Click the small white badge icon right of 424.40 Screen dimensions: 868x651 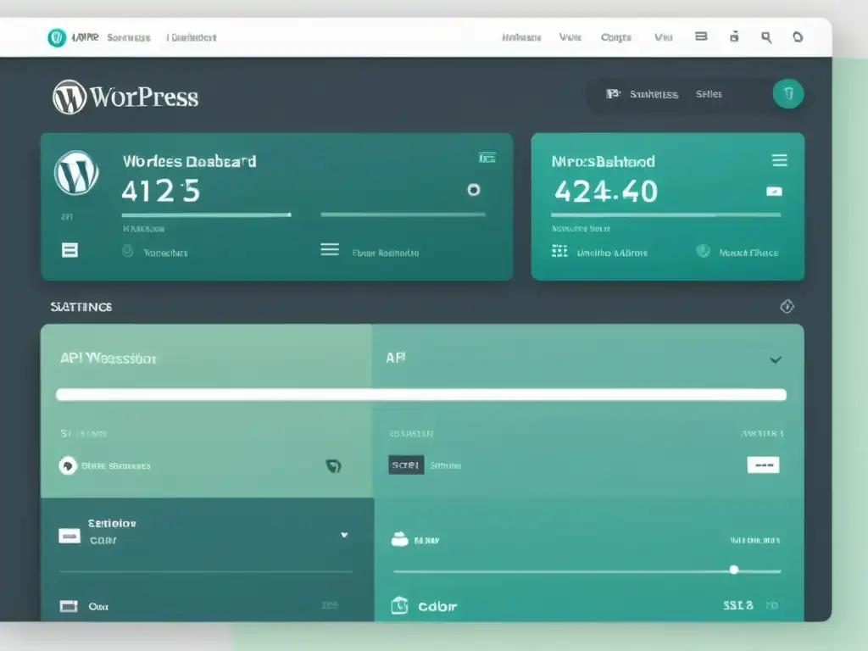pos(774,192)
